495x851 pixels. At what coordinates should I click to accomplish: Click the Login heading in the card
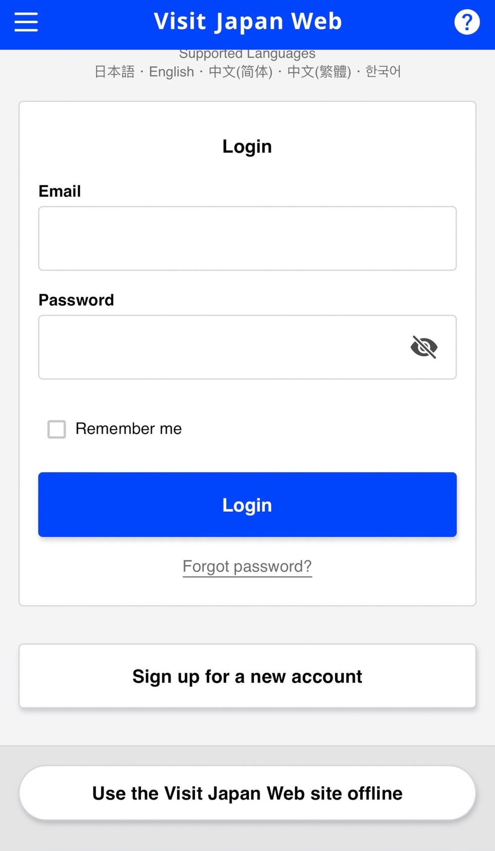pyautogui.click(x=247, y=147)
